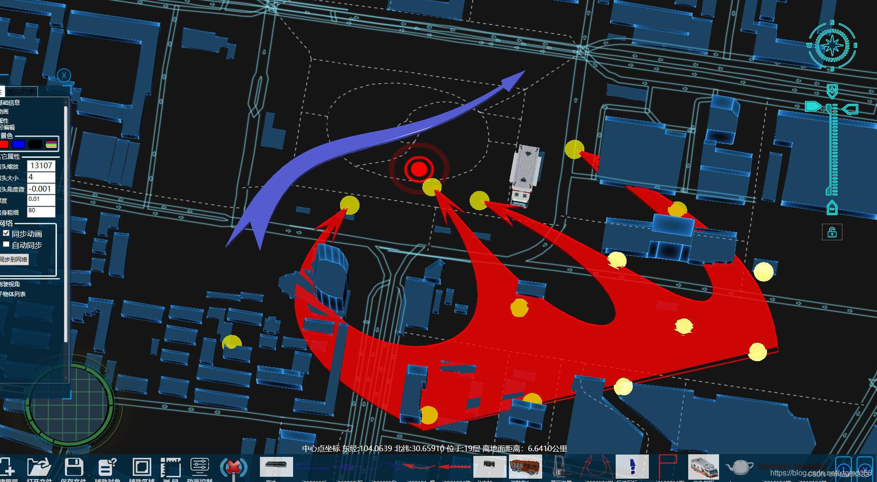The height and width of the screenshot is (482, 877).
Task: Select the ambulance model thumbnail
Action: pyautogui.click(x=703, y=466)
